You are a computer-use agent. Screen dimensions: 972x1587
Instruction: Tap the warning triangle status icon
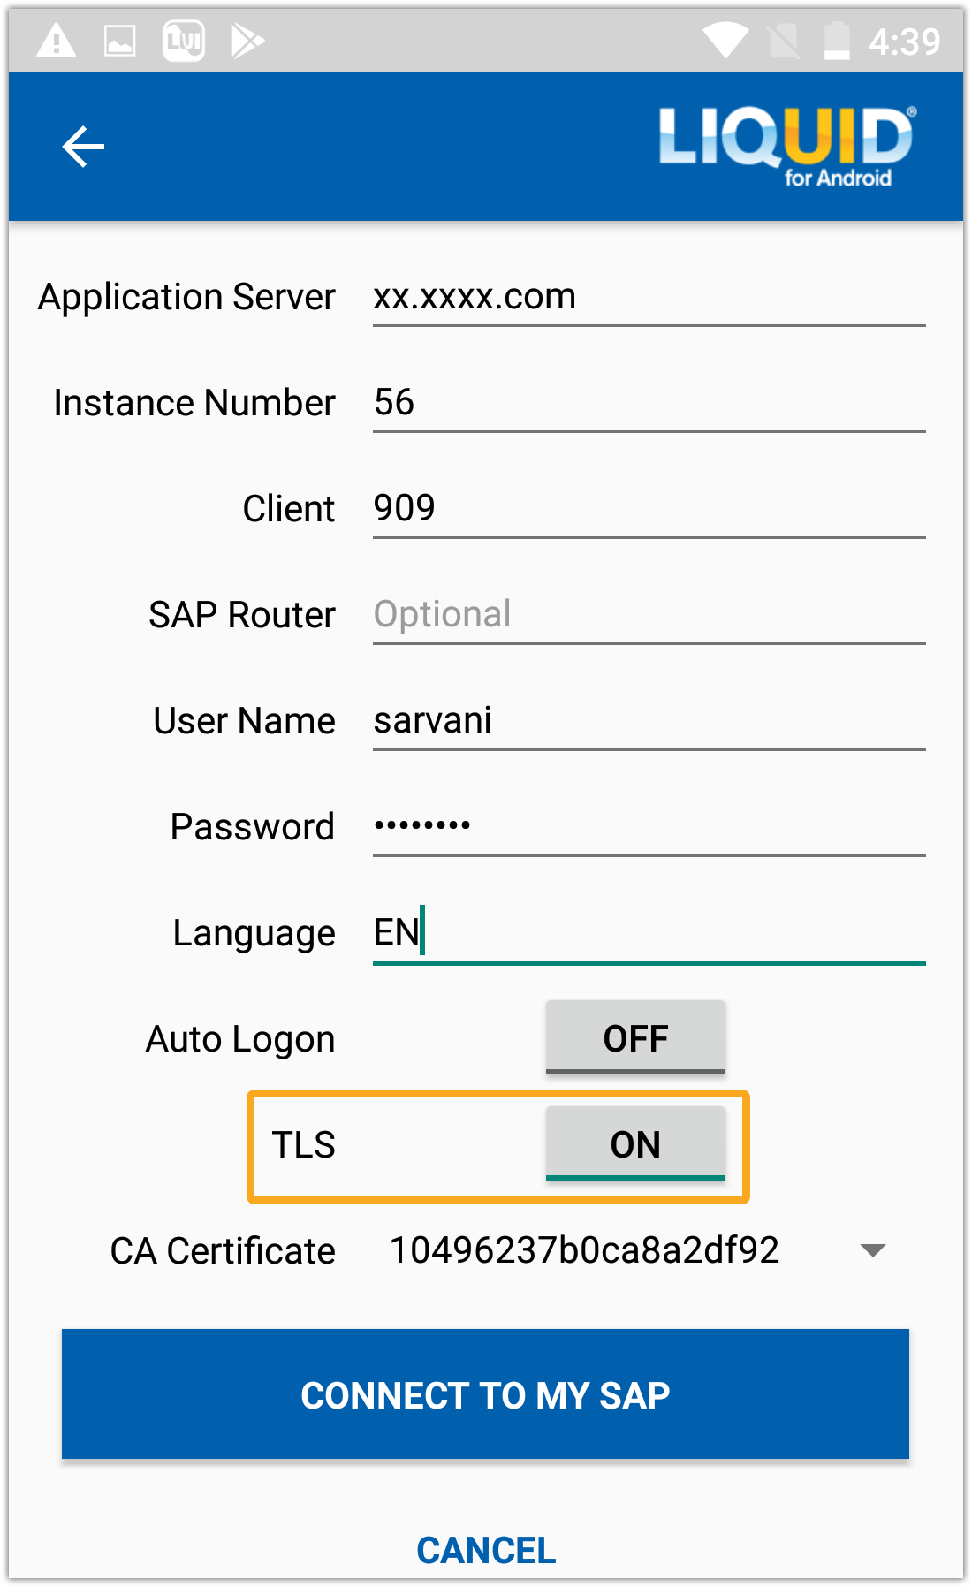[56, 41]
